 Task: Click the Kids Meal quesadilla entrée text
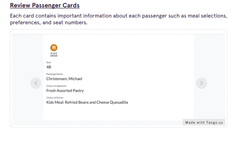click(x=87, y=102)
